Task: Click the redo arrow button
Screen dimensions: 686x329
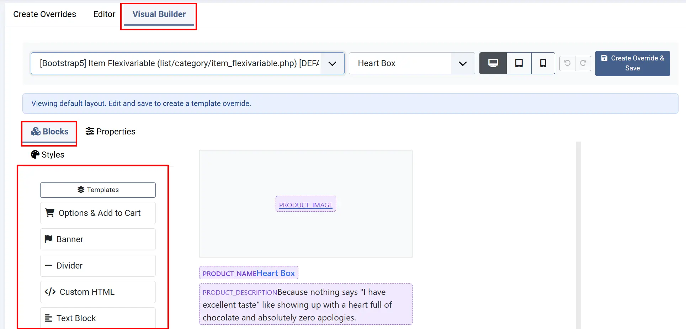Action: [583, 63]
